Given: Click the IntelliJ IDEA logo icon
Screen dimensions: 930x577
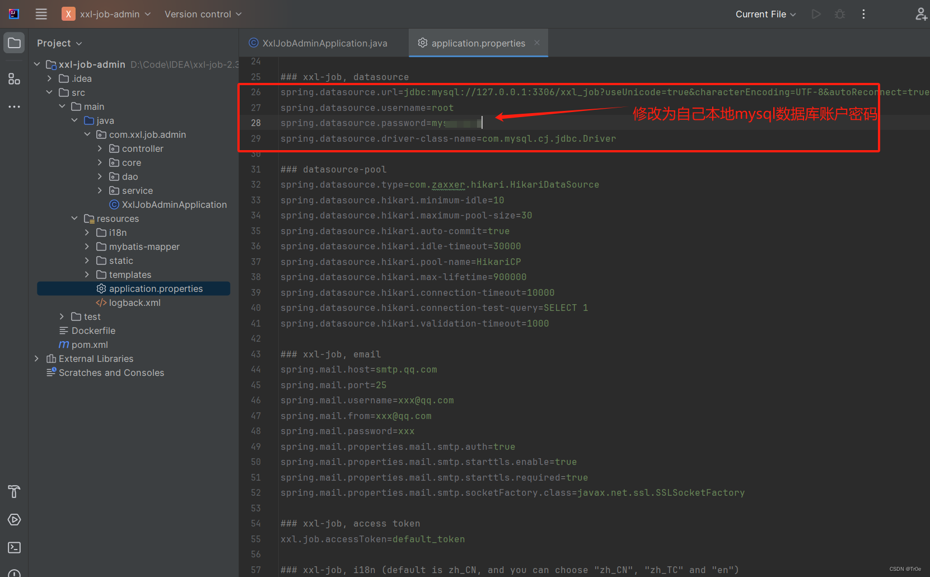Looking at the screenshot, I should point(14,14).
